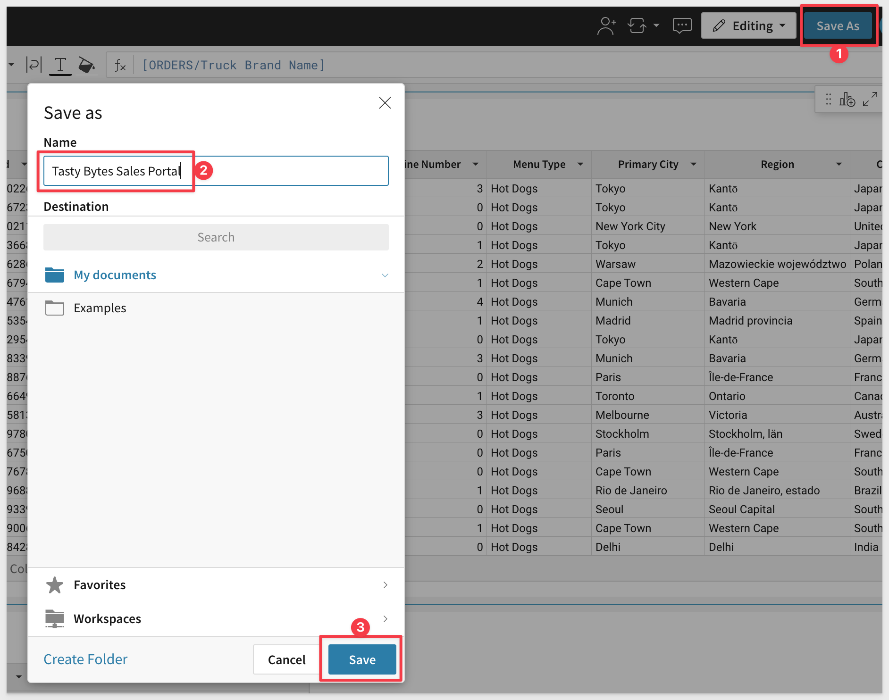Toggle the wrap text icon

pos(34,65)
